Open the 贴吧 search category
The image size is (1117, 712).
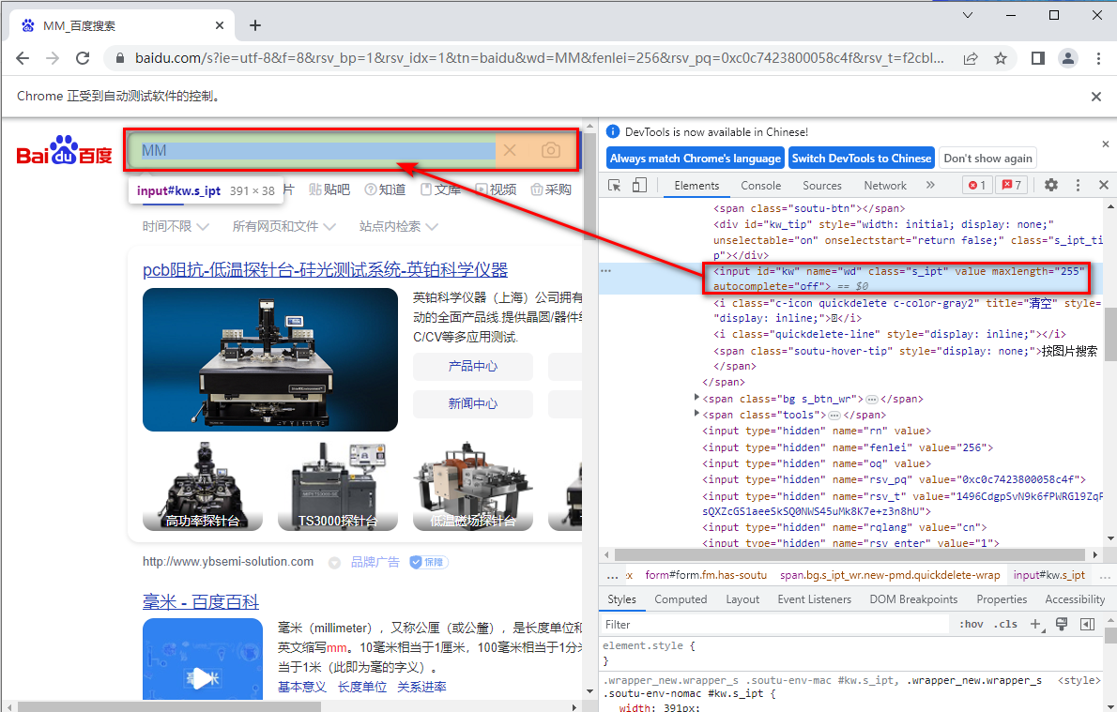[x=329, y=189]
